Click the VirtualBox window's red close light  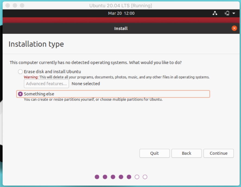coord(8,5)
